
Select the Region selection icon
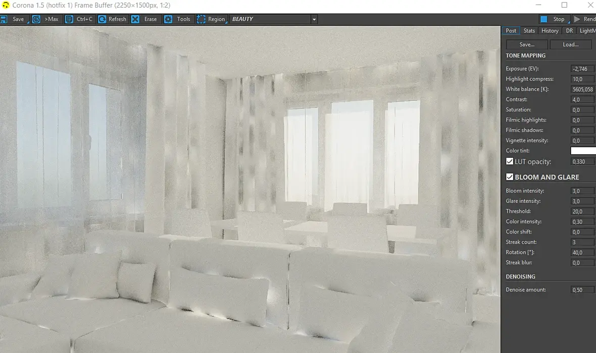tap(201, 19)
